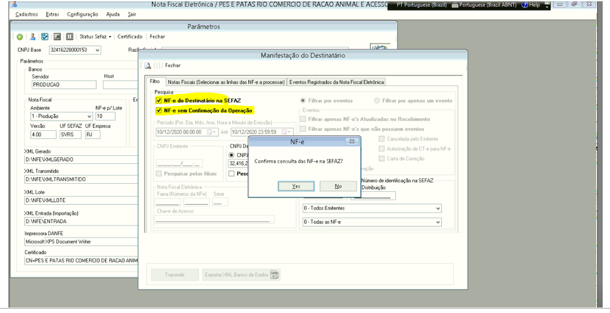The width and height of the screenshot is (610, 313).
Task: Toggle NF-e do Destinatário na SEFAZ checkbox
Action: click(159, 100)
